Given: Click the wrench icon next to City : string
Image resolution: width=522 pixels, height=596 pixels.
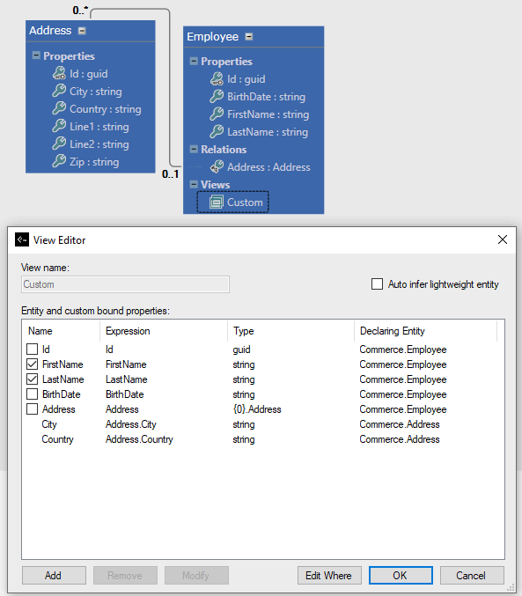Looking at the screenshot, I should [x=59, y=91].
